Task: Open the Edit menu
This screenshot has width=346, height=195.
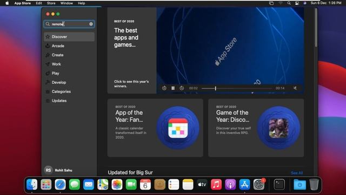Action: click(39, 3)
